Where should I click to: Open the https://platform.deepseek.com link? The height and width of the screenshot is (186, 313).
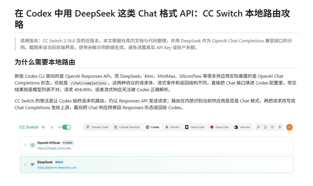[57, 168]
